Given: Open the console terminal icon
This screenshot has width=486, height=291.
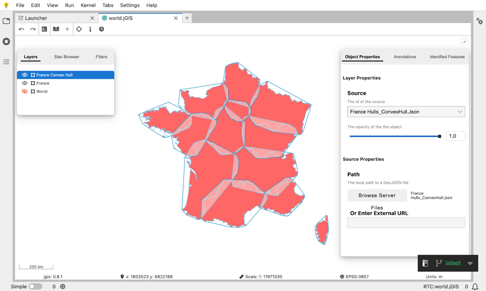Looking at the screenshot, I should point(45,29).
